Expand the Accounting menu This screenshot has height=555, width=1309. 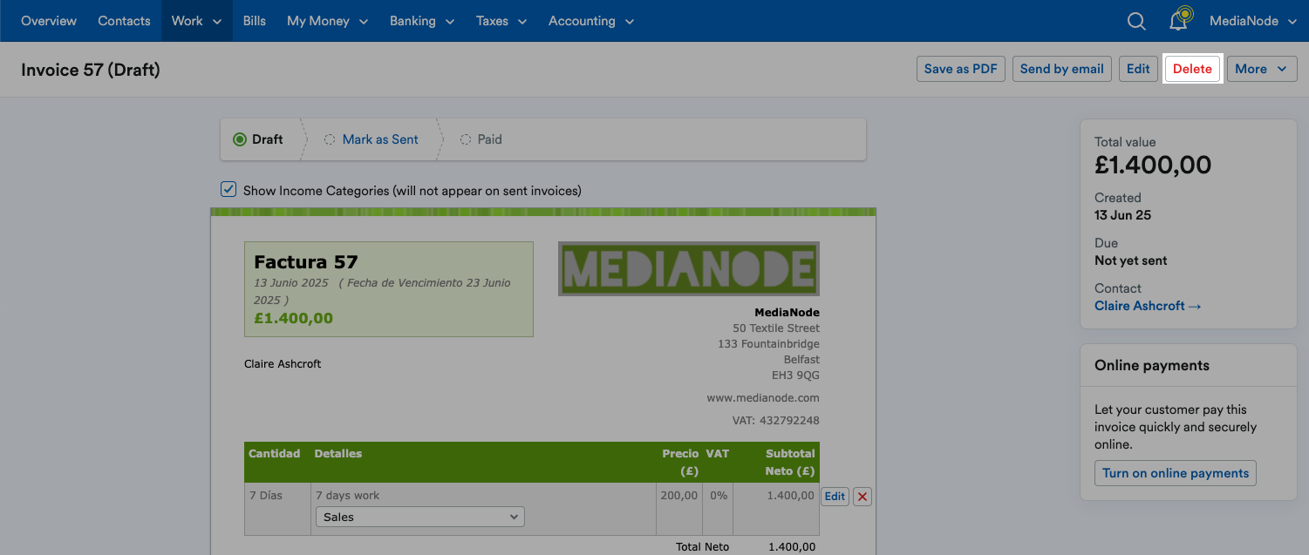[591, 21]
